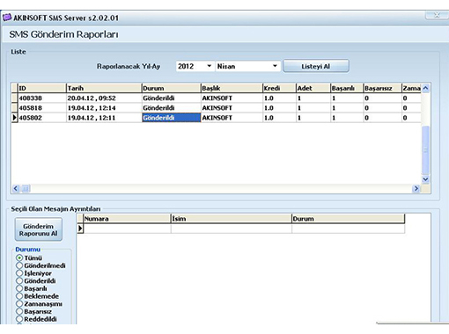Click the Kredi column header
The height and width of the screenshot is (334, 449).
279,88
